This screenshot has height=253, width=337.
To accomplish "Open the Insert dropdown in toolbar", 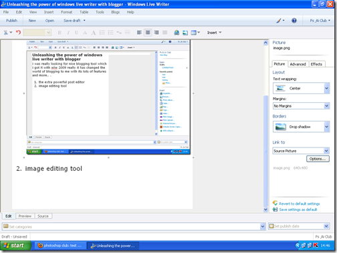I will tap(214, 33).
